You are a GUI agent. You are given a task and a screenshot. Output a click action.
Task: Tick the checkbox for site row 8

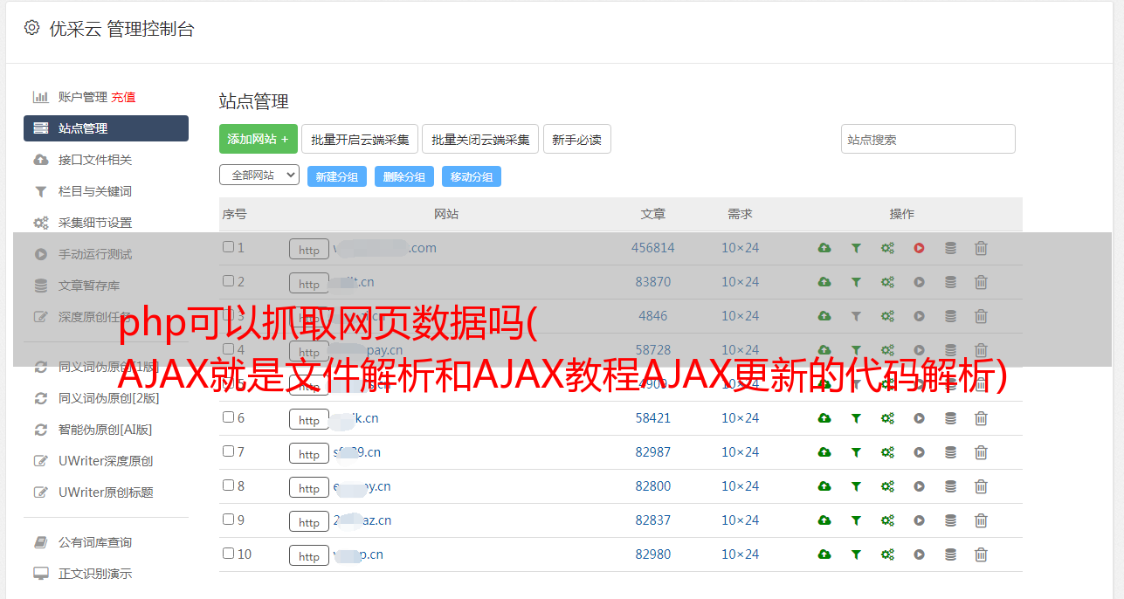[228, 485]
